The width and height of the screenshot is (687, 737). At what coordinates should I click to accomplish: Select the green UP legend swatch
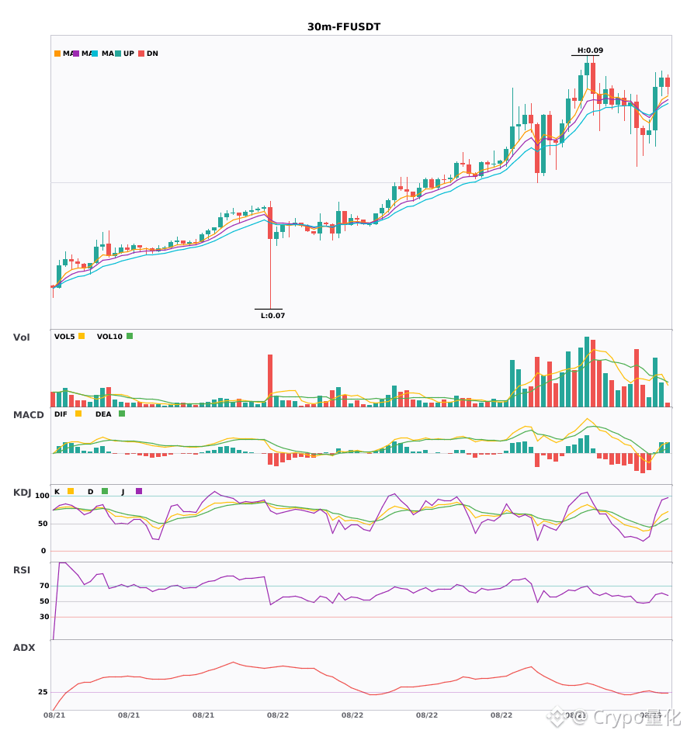[x=118, y=54]
